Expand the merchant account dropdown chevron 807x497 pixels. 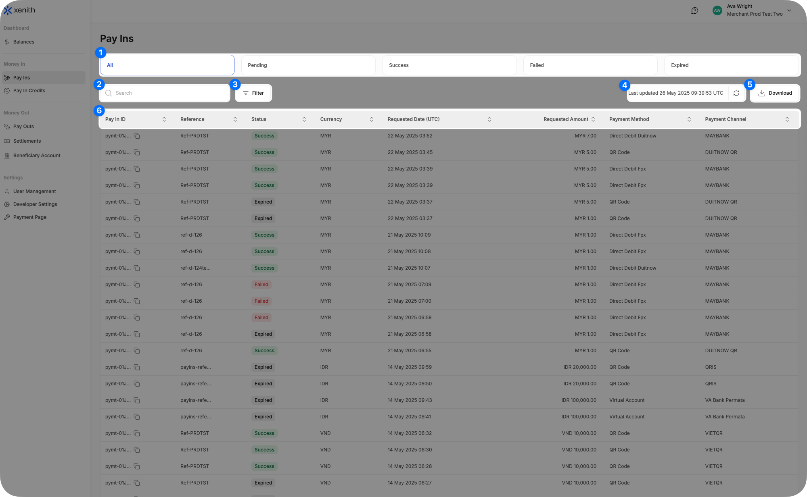point(789,10)
